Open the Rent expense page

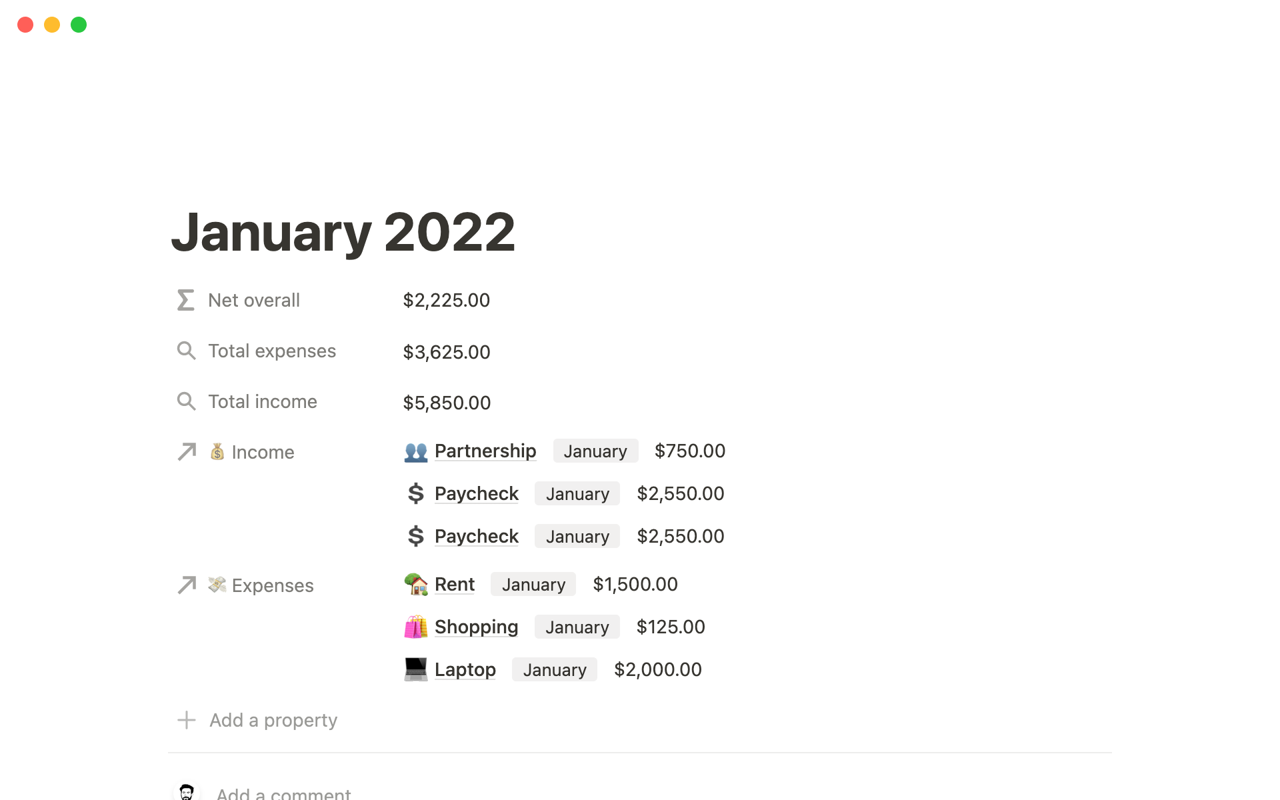pos(454,585)
